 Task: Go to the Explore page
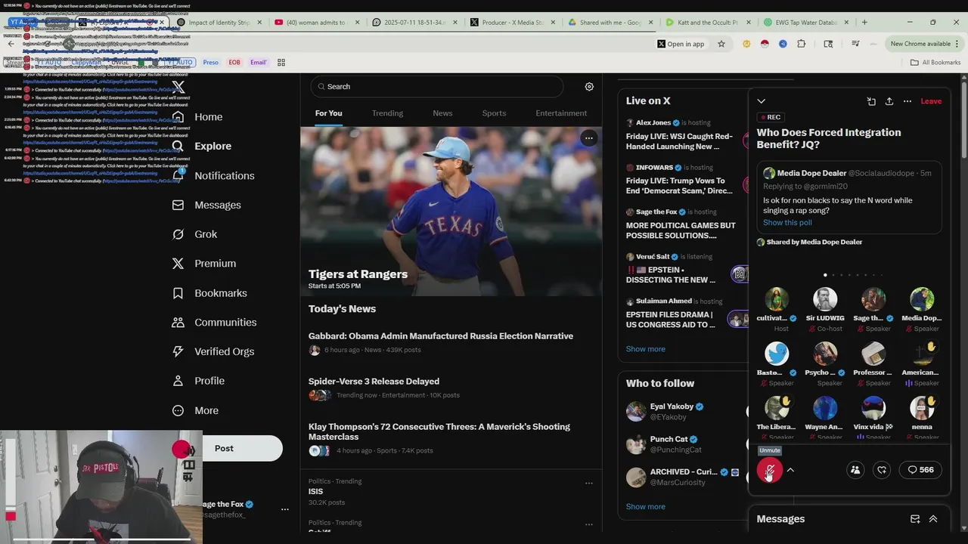click(x=202, y=146)
